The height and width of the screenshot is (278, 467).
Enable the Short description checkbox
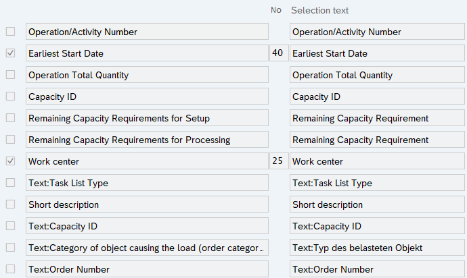[x=10, y=204]
